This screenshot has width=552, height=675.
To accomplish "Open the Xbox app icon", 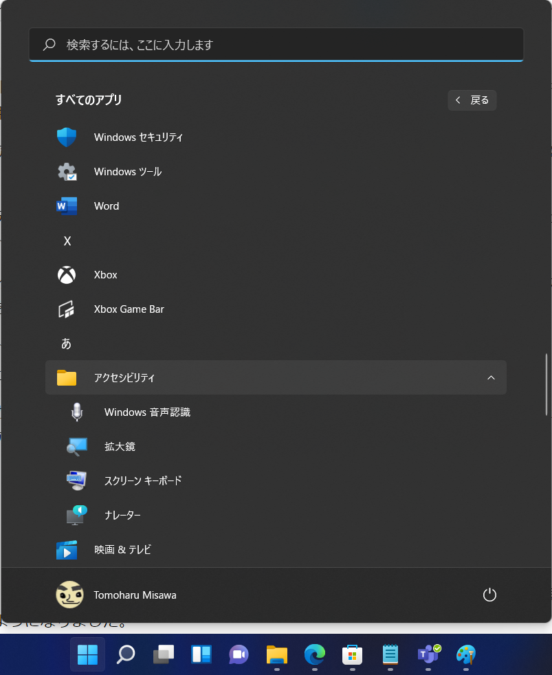I will (x=67, y=275).
